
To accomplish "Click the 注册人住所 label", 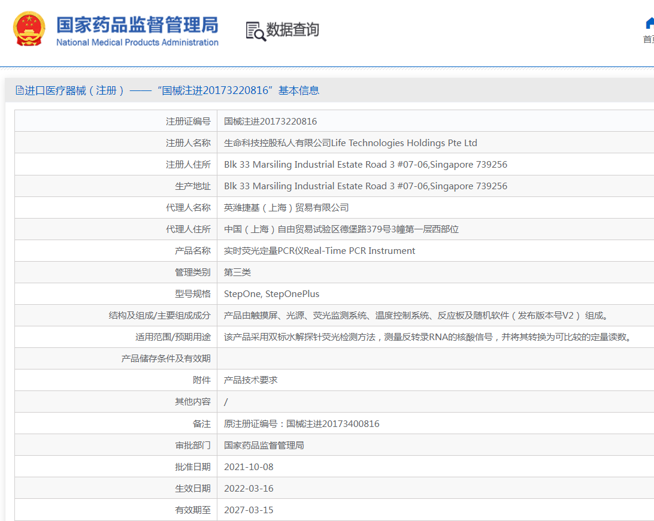I will click(x=188, y=165).
